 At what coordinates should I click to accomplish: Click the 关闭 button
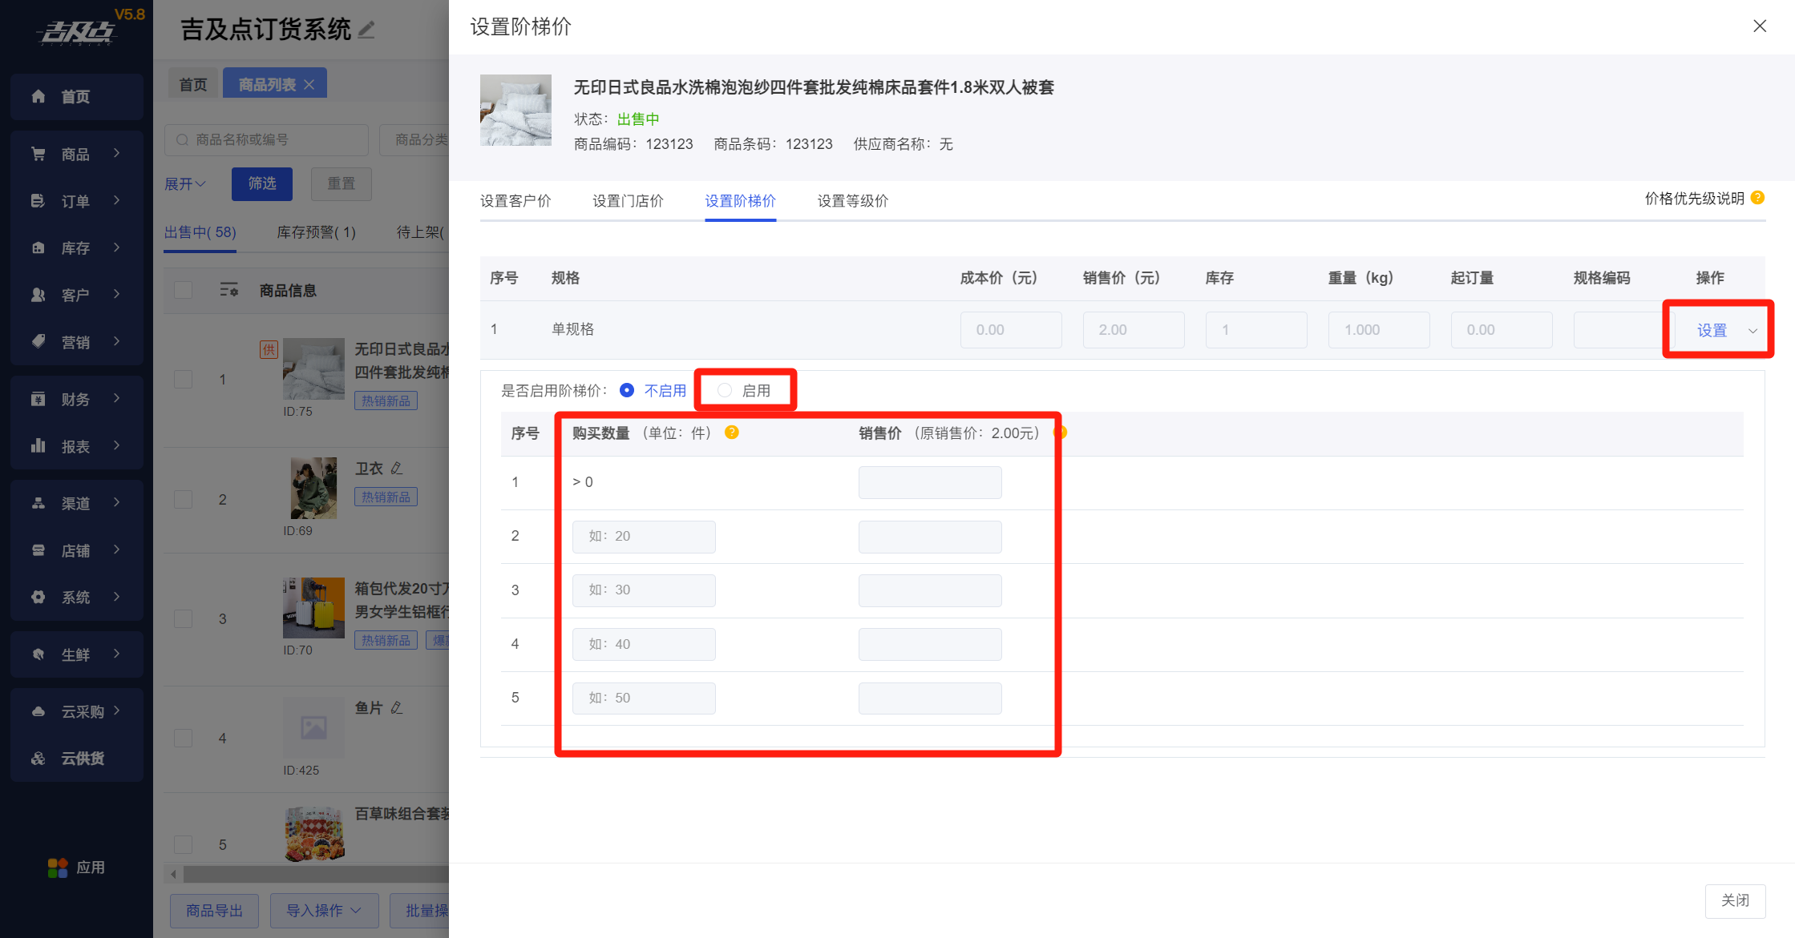tap(1735, 900)
